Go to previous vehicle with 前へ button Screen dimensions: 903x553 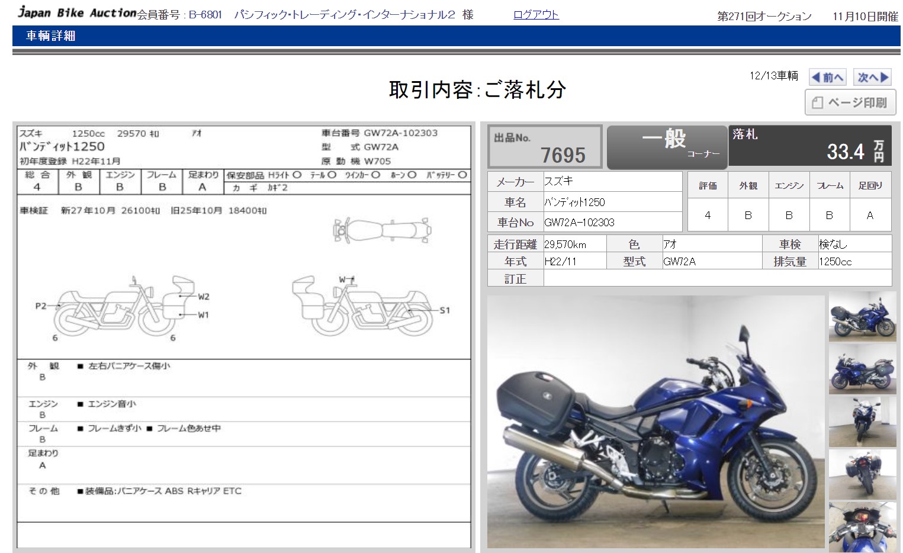tap(827, 78)
